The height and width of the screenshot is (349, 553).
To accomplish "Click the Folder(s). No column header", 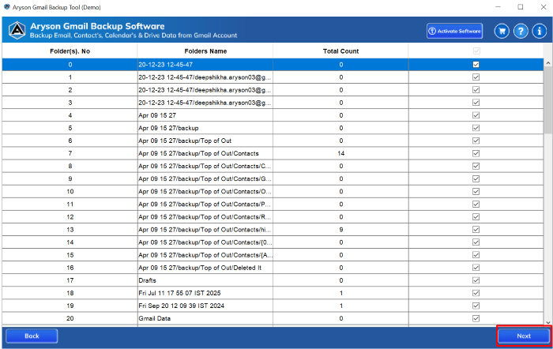I will (70, 51).
